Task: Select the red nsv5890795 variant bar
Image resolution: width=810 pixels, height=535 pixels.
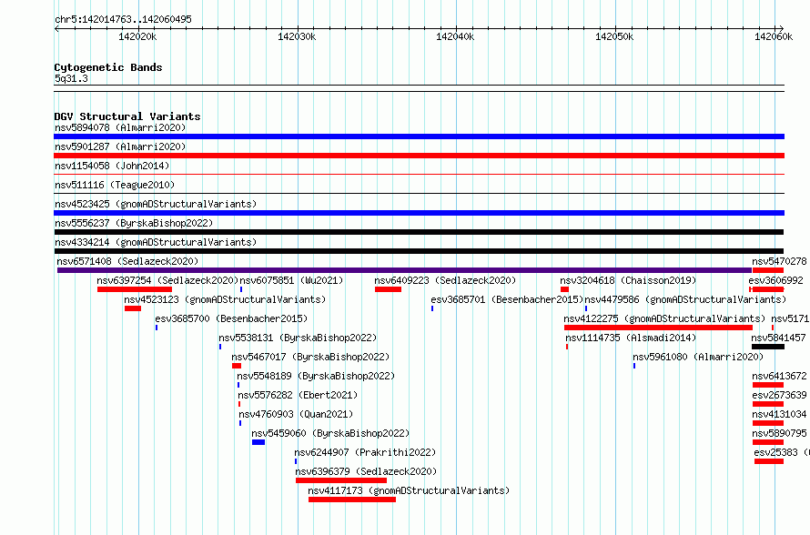Action: pos(768,442)
